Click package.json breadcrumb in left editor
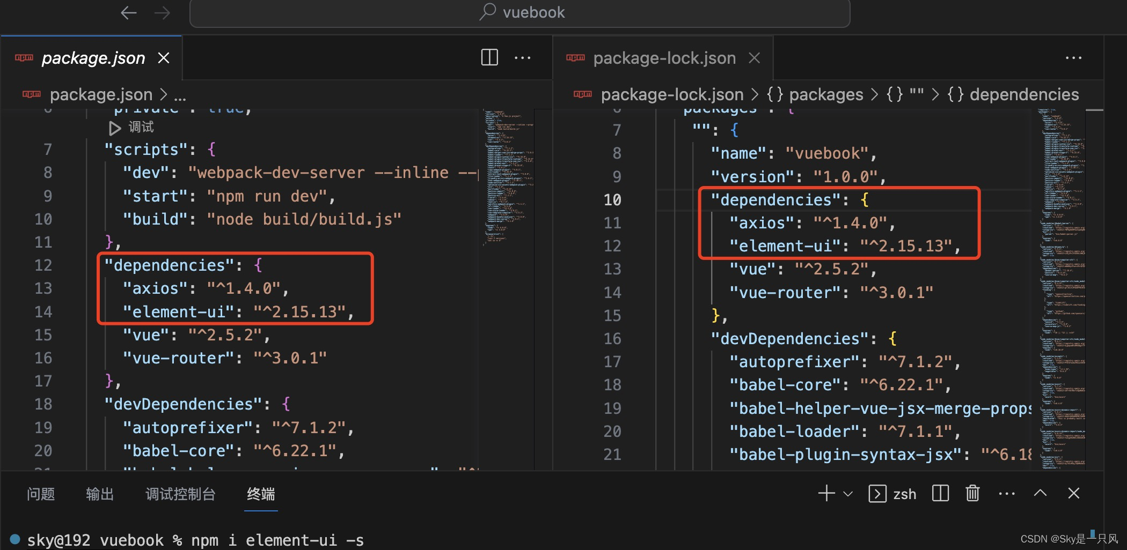This screenshot has height=550, width=1127. coord(101,95)
